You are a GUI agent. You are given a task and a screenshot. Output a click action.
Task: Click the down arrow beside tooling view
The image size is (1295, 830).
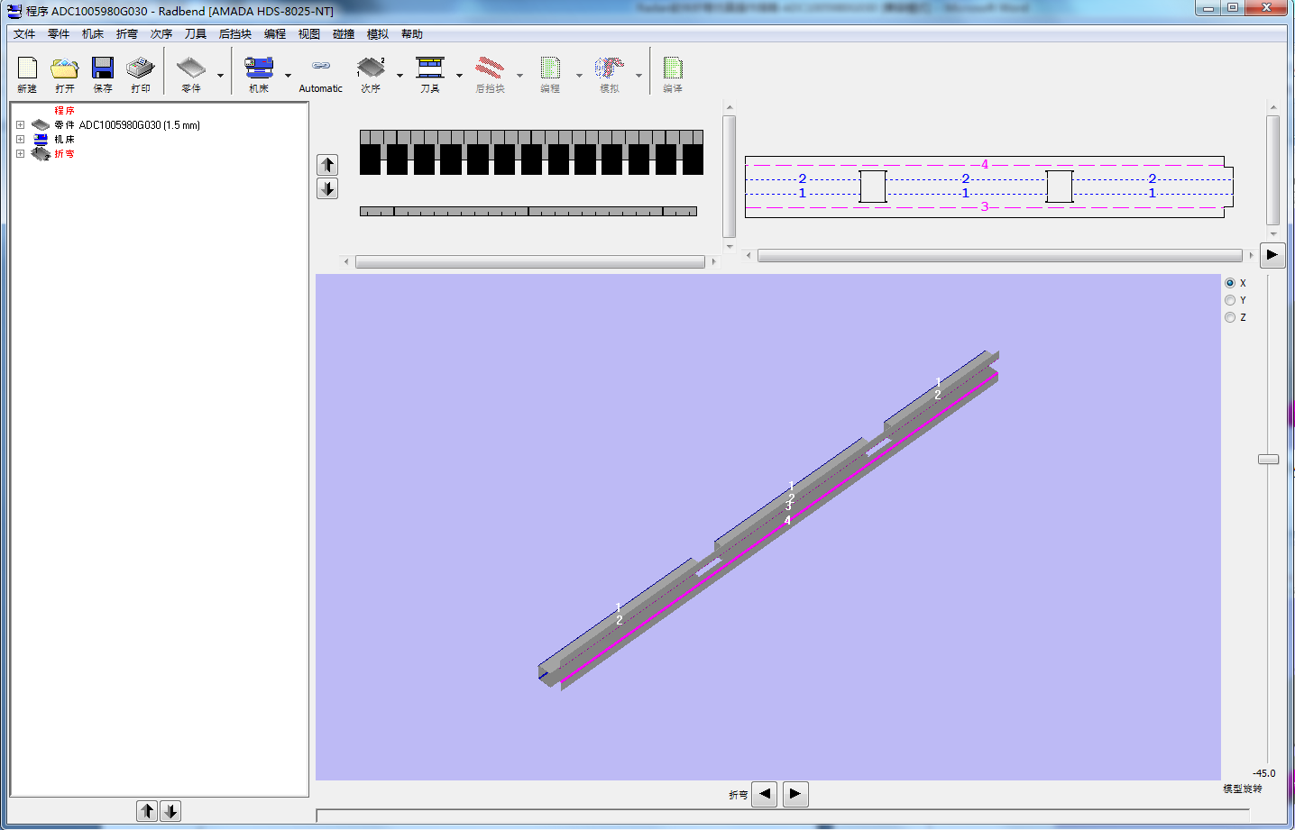pyautogui.click(x=327, y=188)
